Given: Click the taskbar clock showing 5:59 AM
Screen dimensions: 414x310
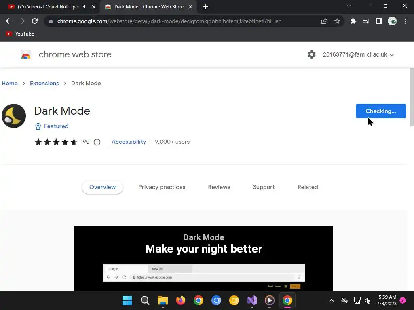Looking at the screenshot, I should click(387, 300).
